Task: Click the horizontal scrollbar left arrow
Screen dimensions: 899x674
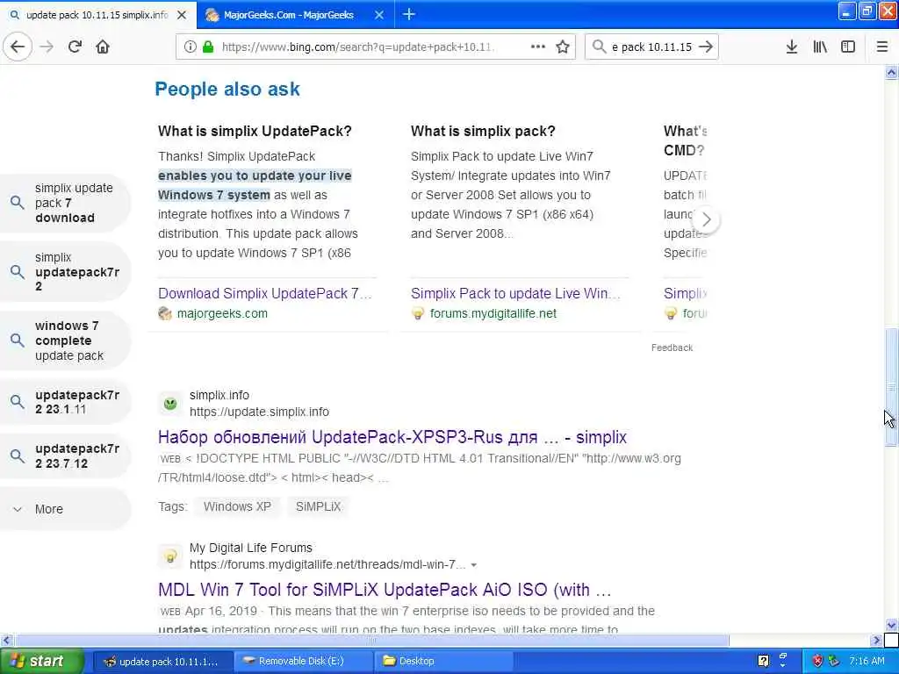Action: point(6,640)
